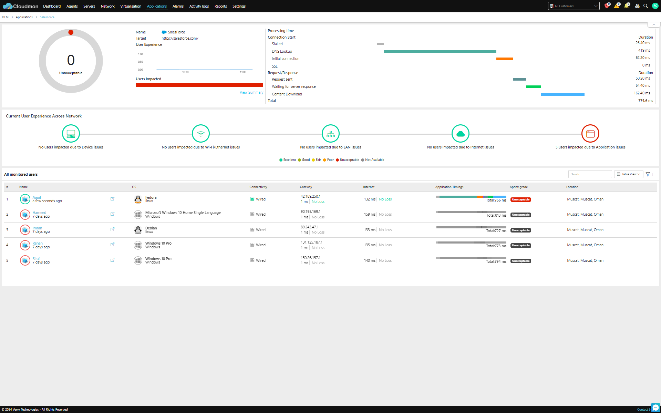The image size is (661, 413).
Task: Go to Dashboard menu
Action: (52, 6)
